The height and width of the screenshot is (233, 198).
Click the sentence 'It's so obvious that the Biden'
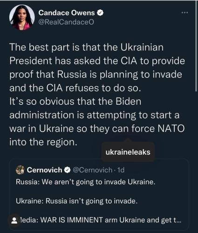coord(75,102)
